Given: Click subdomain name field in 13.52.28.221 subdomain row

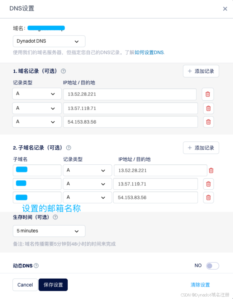Looking at the screenshot, I should pos(37,170).
